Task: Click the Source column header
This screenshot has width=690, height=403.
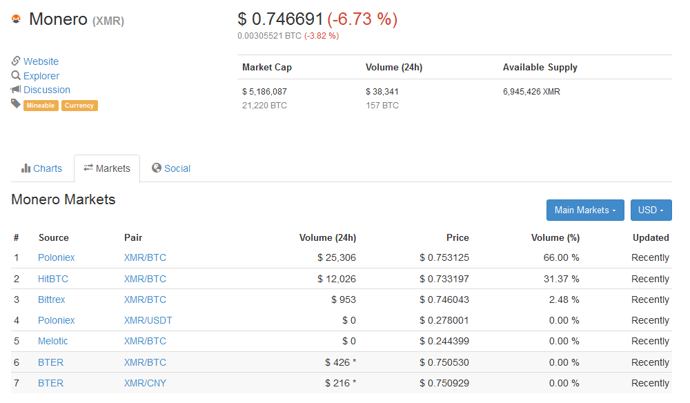Action: [54, 237]
